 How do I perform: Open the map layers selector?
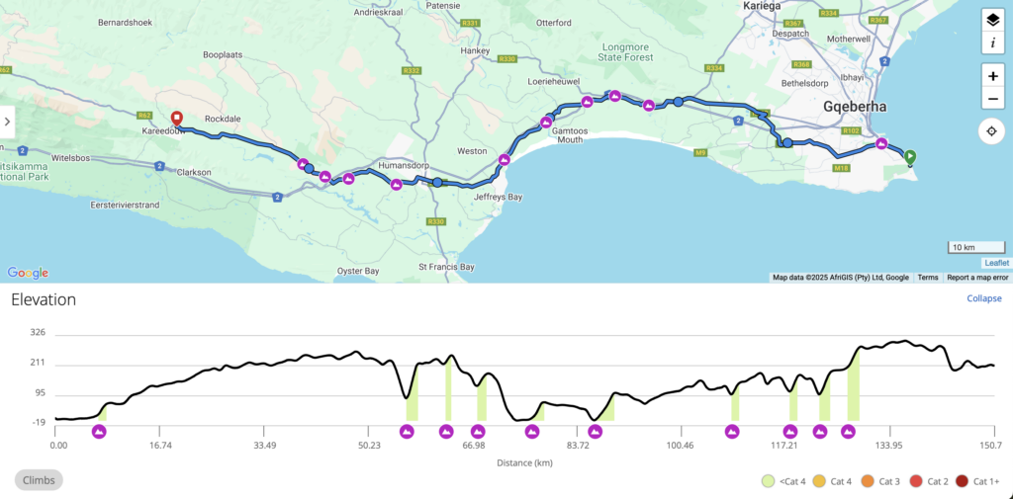pyautogui.click(x=992, y=20)
